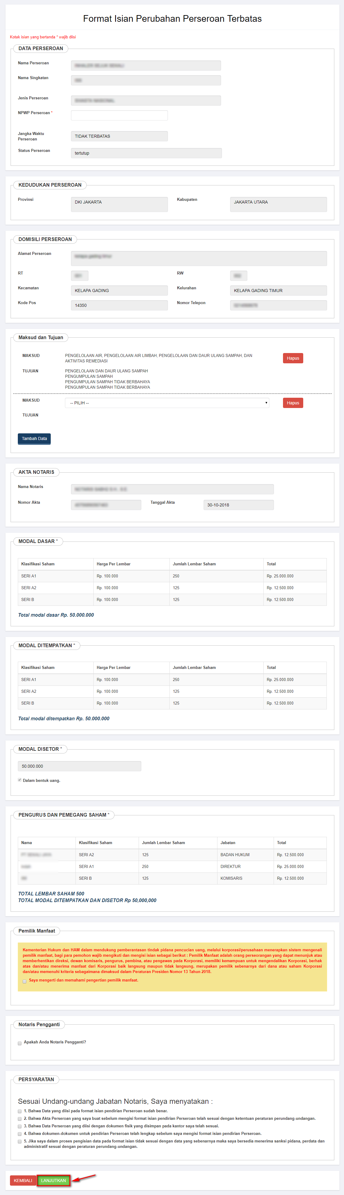
Task: Check statement 1 Bahwa Data yang diisi
Action: [x=20, y=1111]
